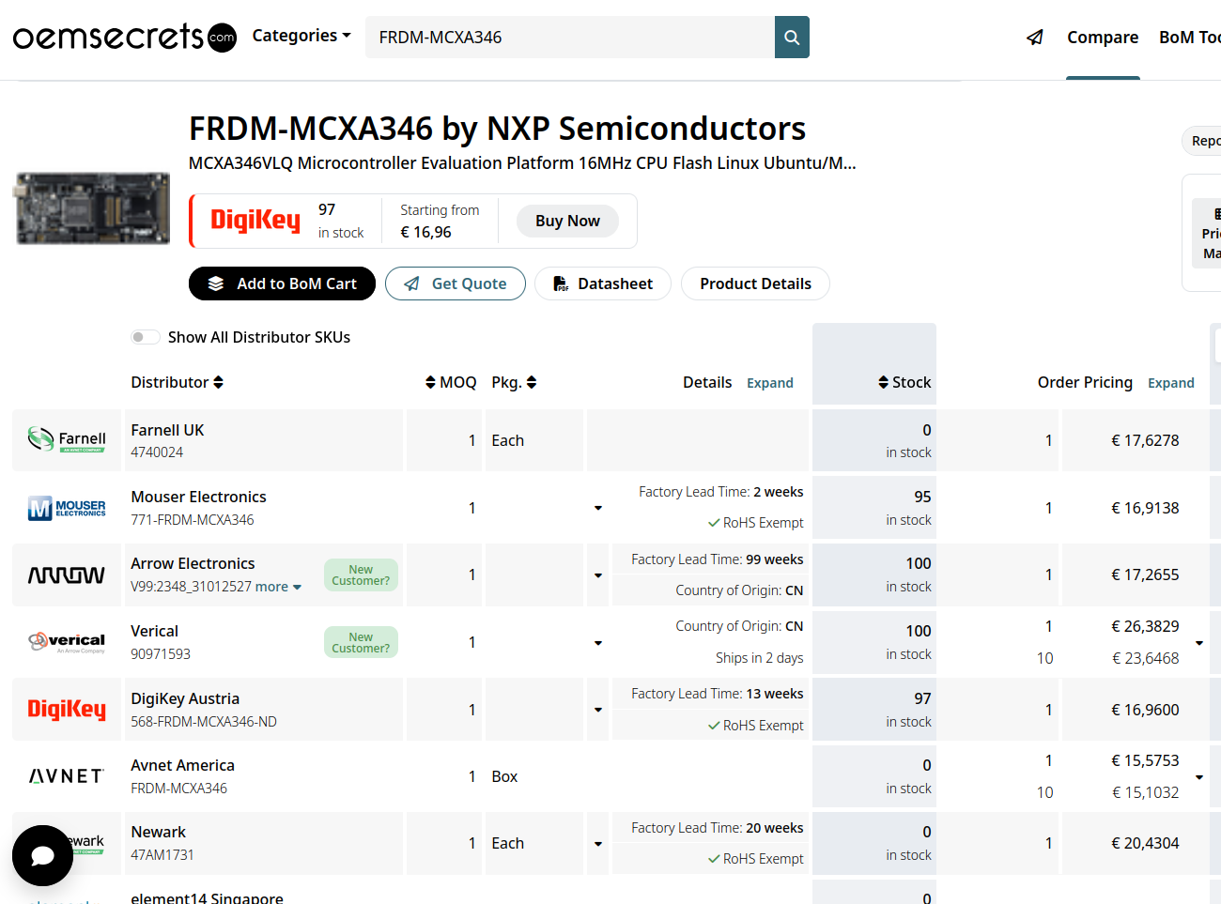1221x904 pixels.
Task: Open the chat bubble widget
Action: tap(42, 855)
